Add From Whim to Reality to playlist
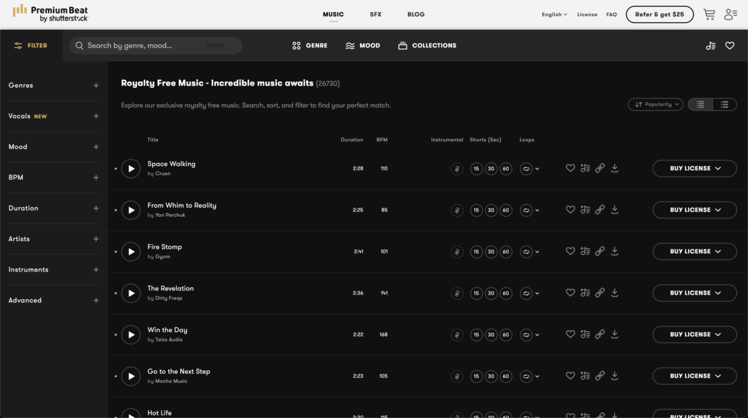The image size is (748, 418). (x=585, y=210)
